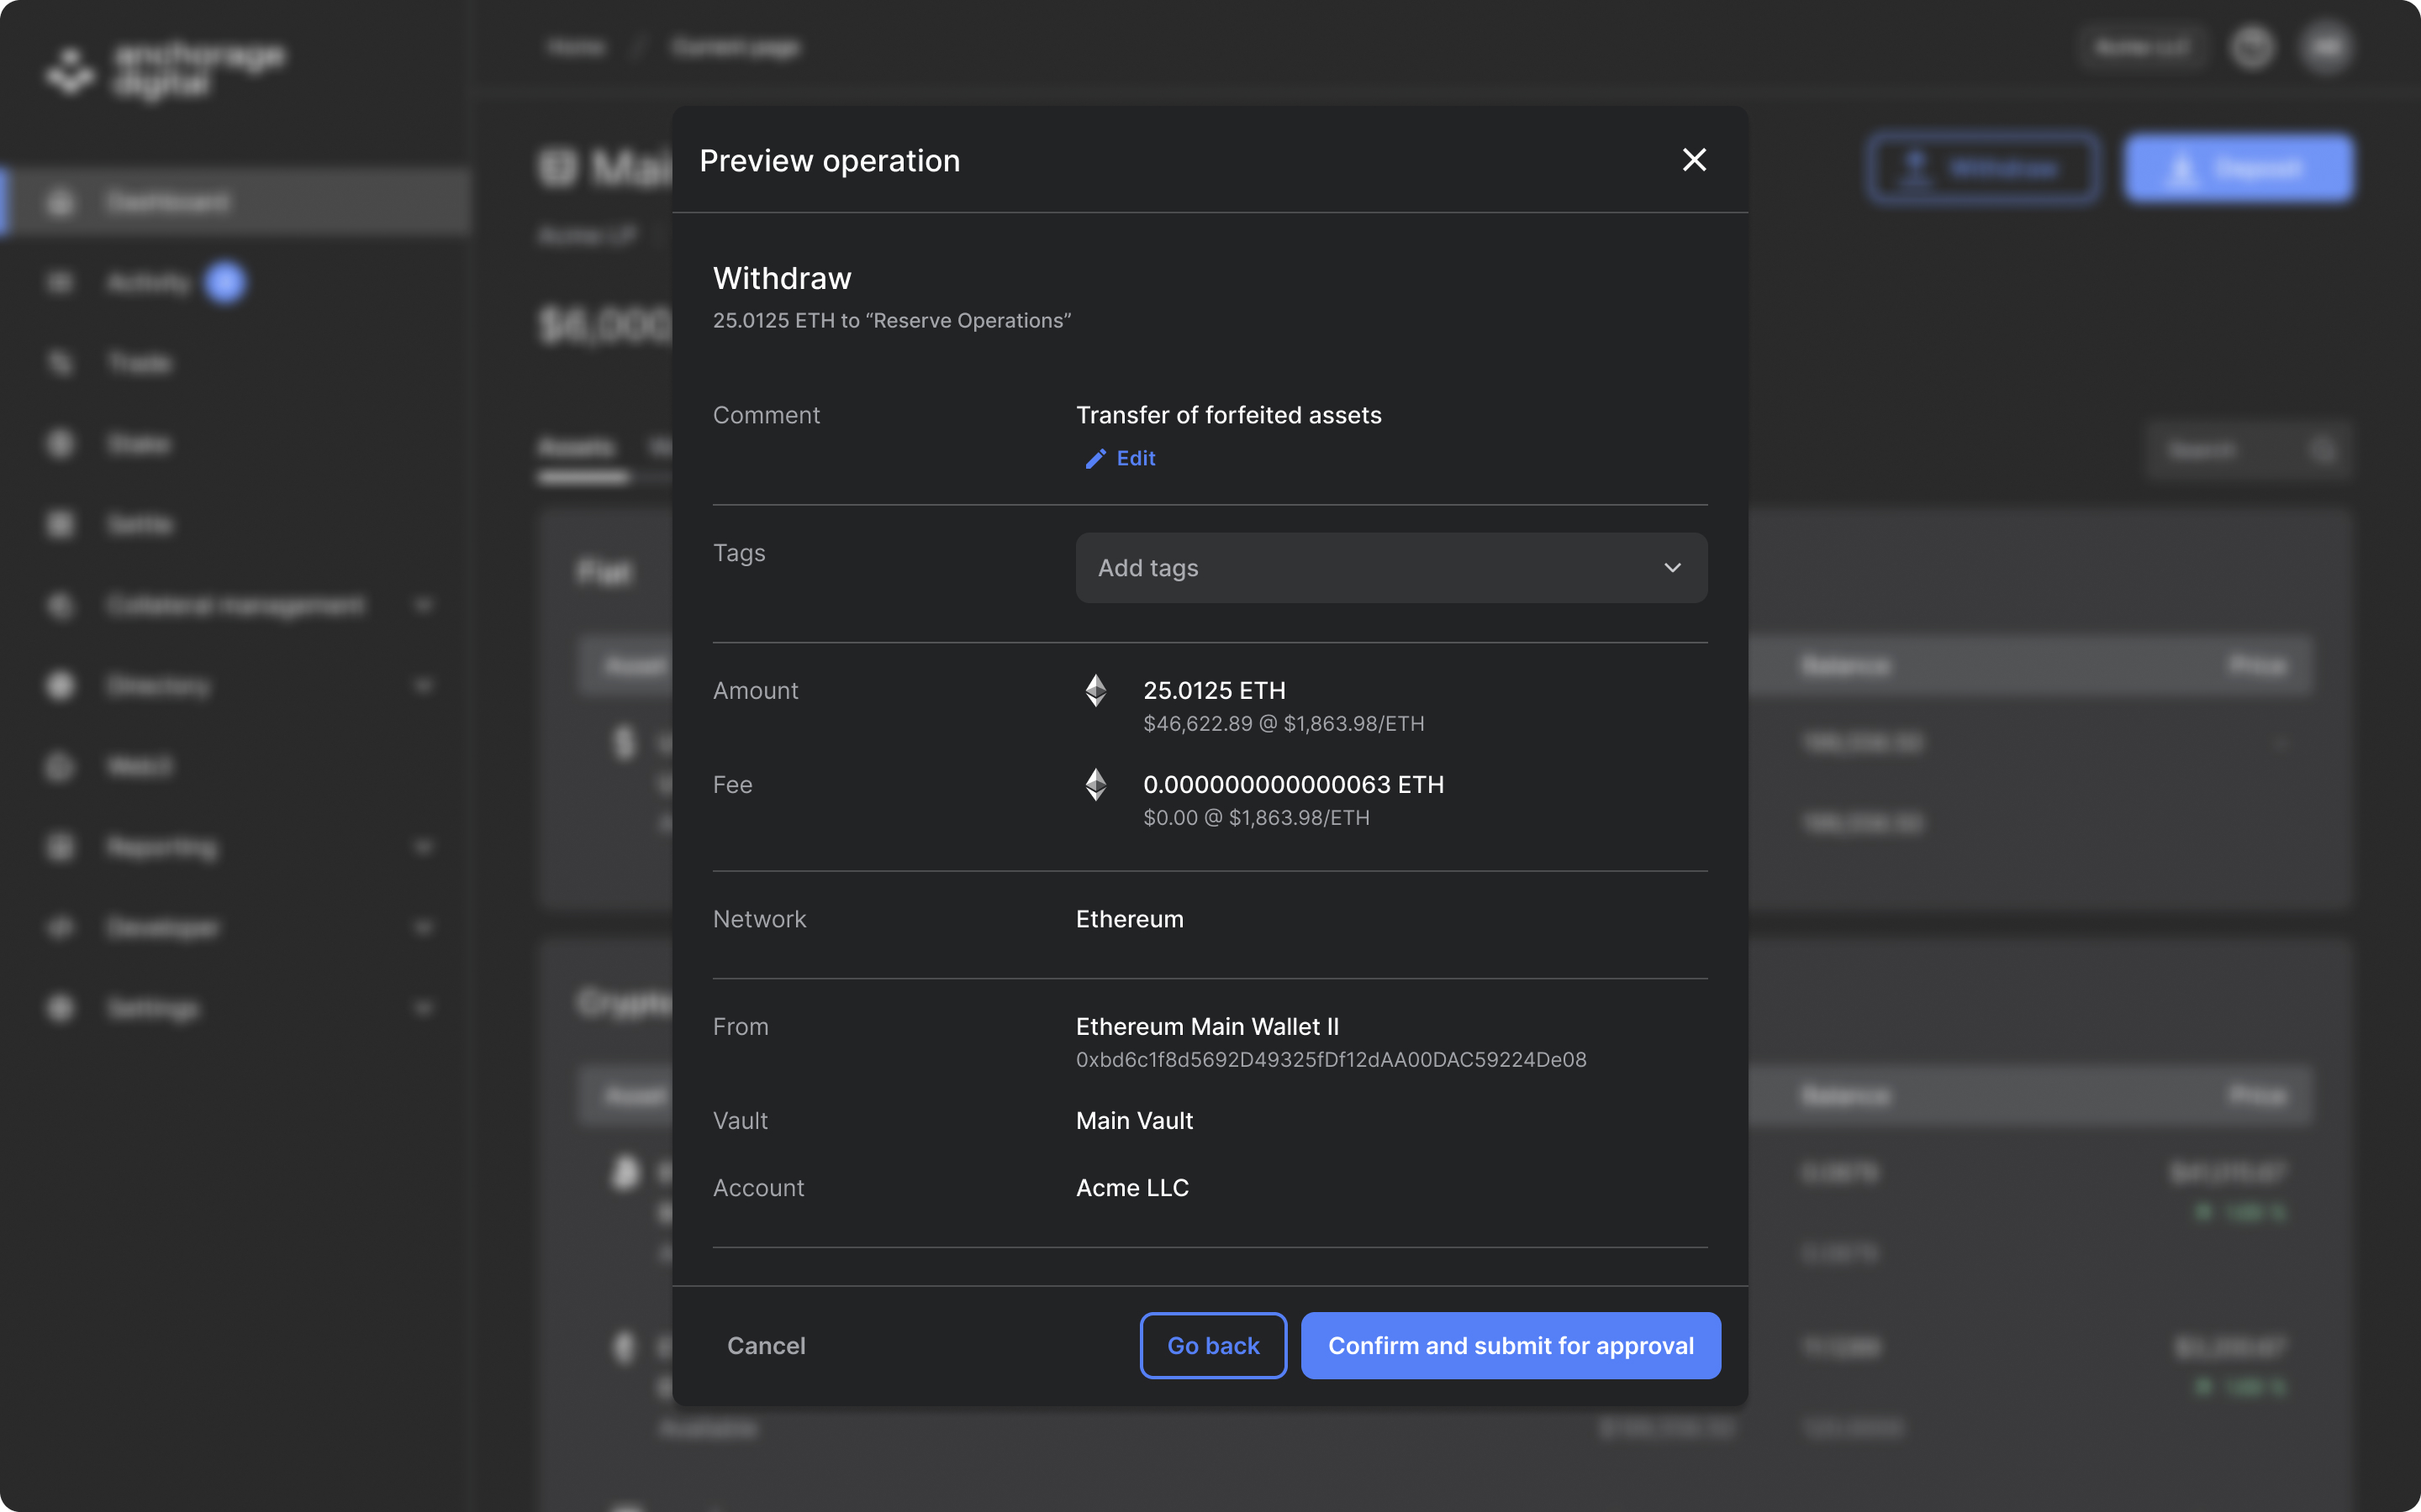Click the Withdraw button behind the dialog
Screen dimensions: 2421x1512
click(1982, 168)
